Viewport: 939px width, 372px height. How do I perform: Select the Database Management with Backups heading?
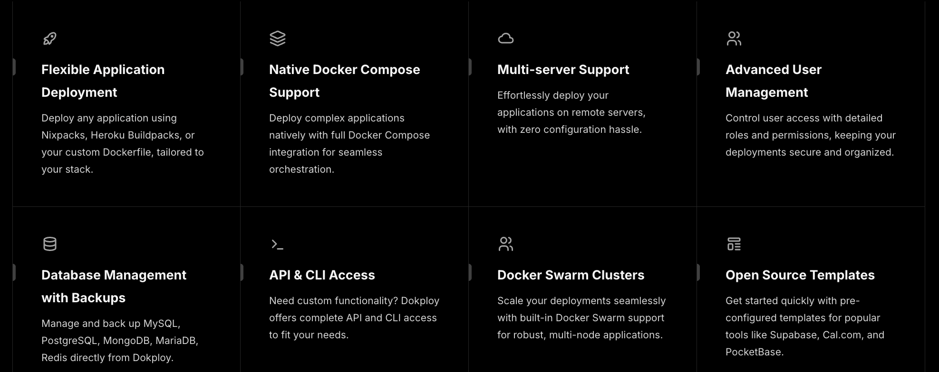pyautogui.click(x=114, y=286)
